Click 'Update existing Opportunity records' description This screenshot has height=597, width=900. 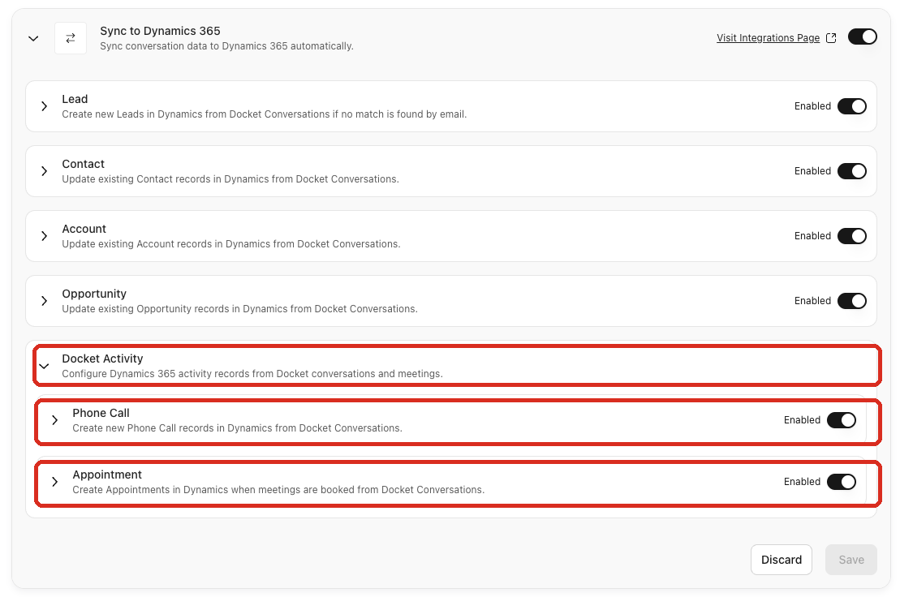point(240,308)
